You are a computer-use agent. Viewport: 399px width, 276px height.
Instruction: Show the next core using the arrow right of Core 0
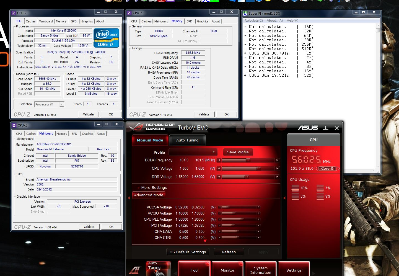pos(338,168)
